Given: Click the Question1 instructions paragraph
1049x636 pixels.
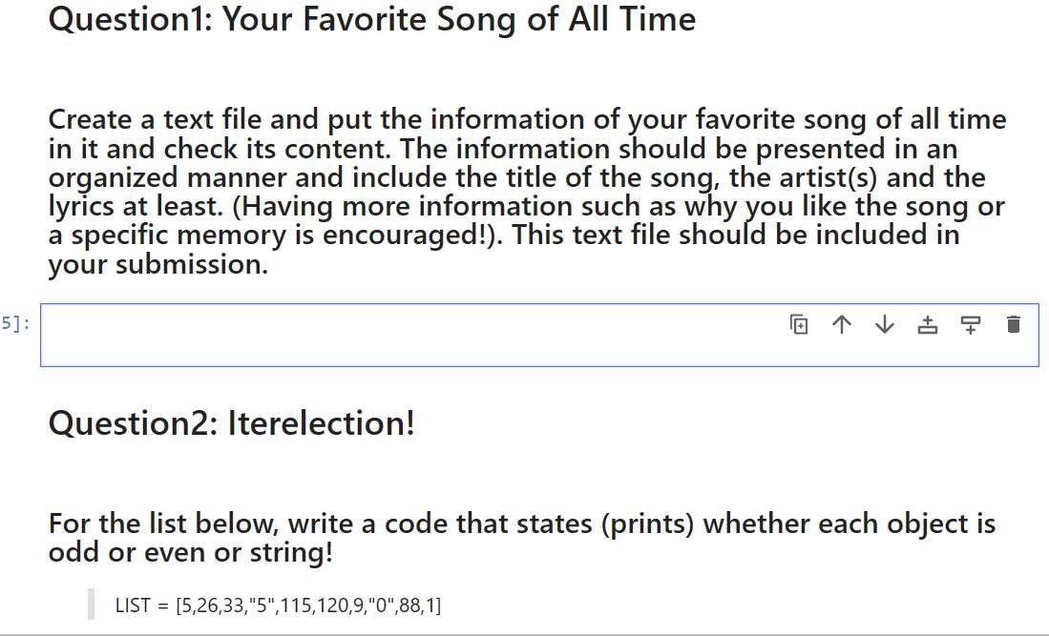Looking at the screenshot, I should pos(525,191).
